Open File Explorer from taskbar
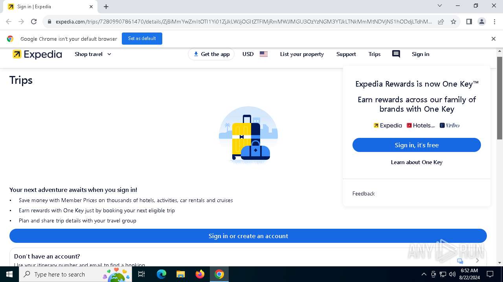503x282 pixels. 181,274
